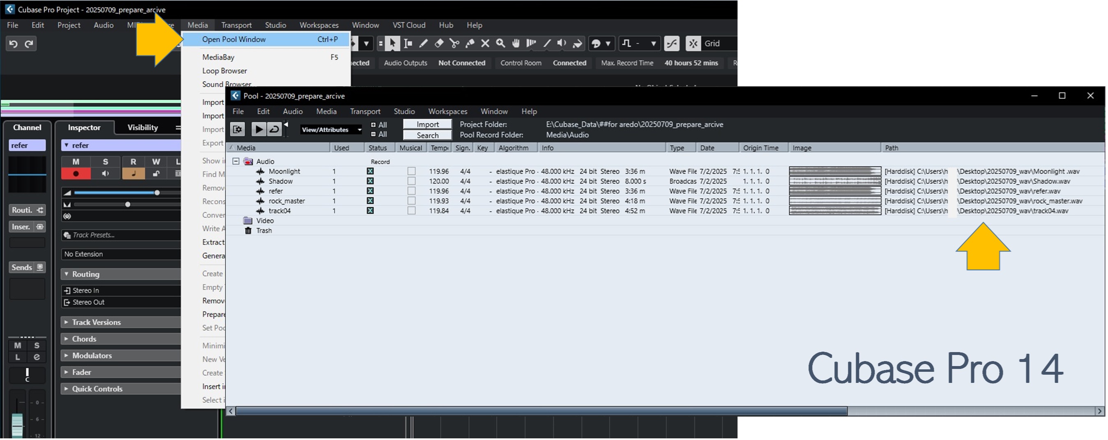Click Monitor speaker button in Inspector
This screenshot has width=1108, height=440.
click(106, 174)
